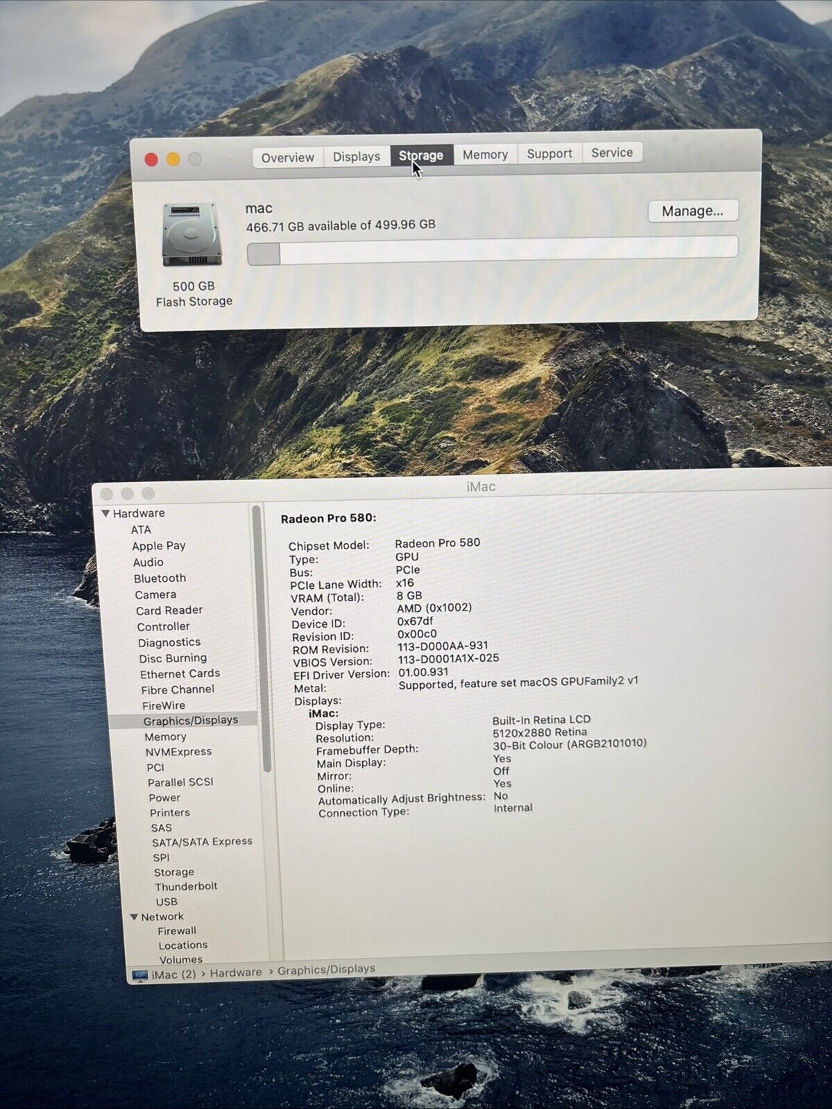Switch to the Displays tab

pos(356,156)
